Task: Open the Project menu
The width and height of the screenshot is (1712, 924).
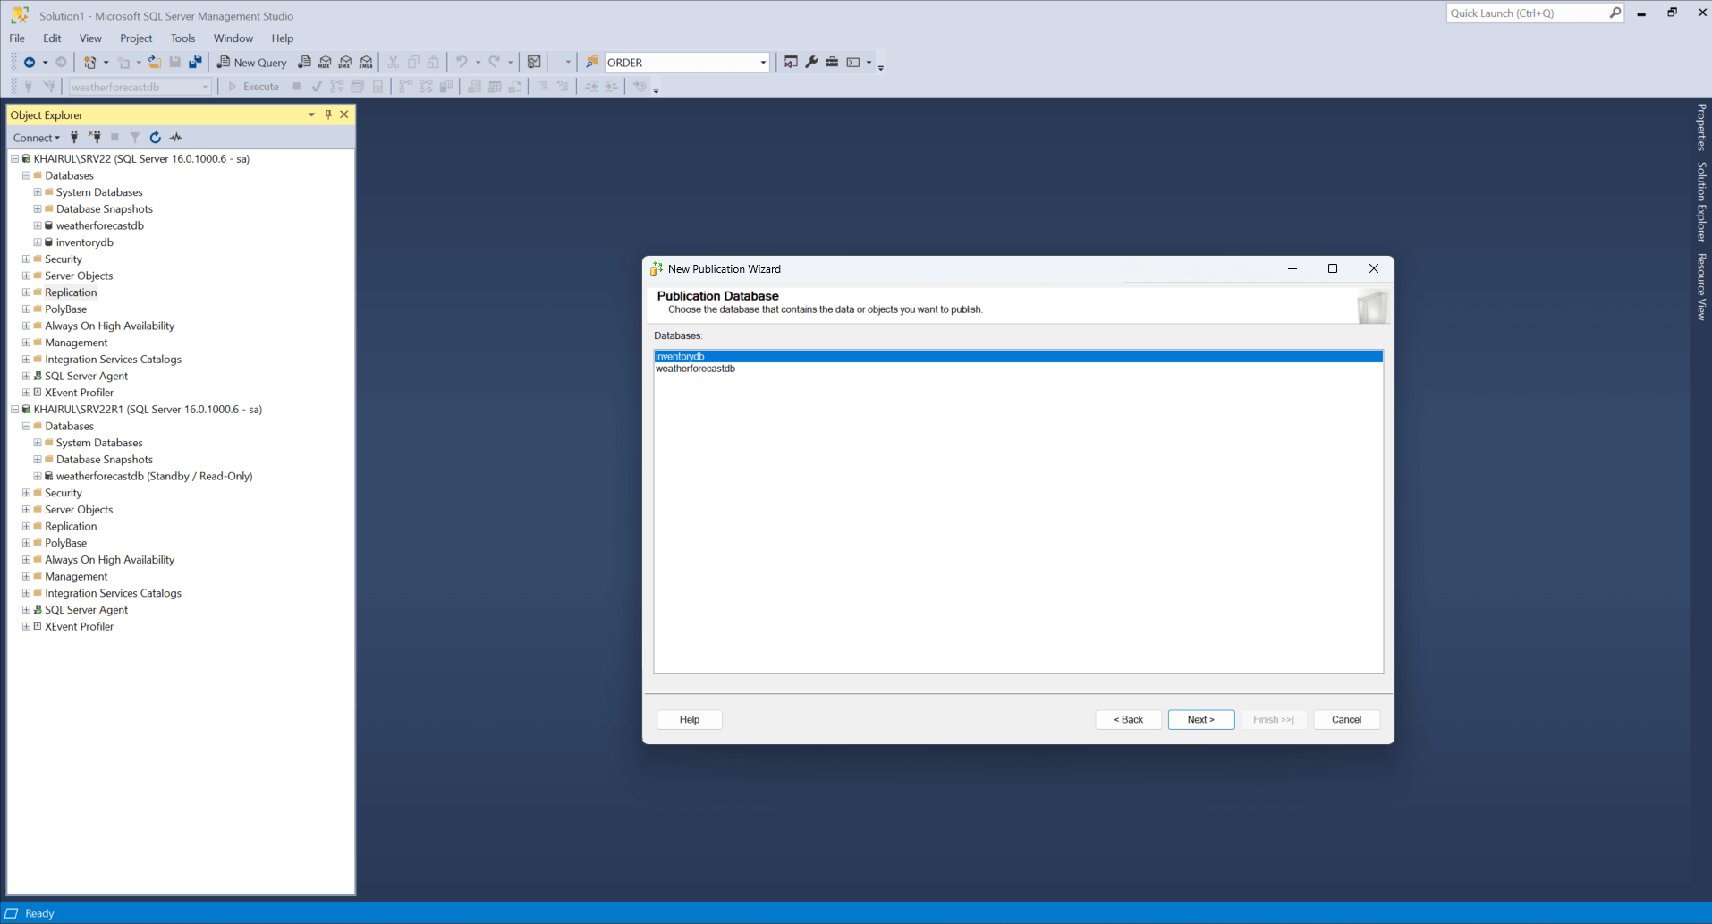Action: [x=136, y=38]
